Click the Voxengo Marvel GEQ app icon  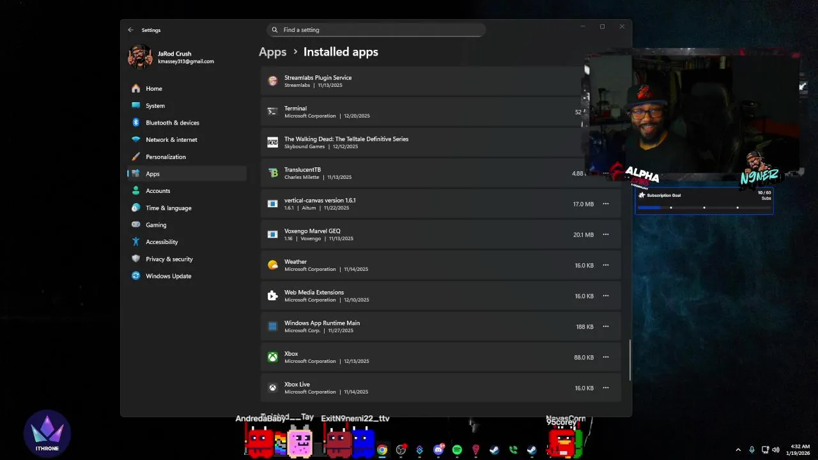tap(273, 234)
